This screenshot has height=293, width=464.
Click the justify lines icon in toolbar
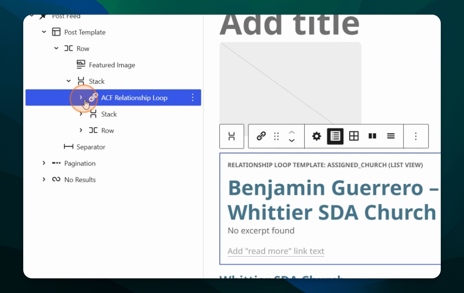coord(391,136)
